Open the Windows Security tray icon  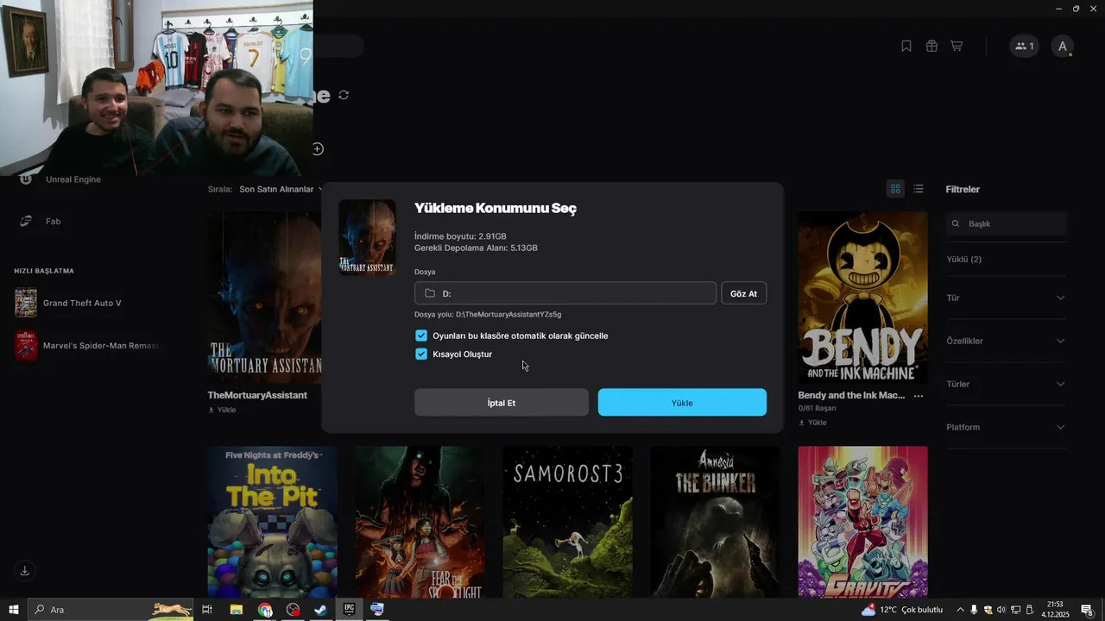click(x=988, y=610)
